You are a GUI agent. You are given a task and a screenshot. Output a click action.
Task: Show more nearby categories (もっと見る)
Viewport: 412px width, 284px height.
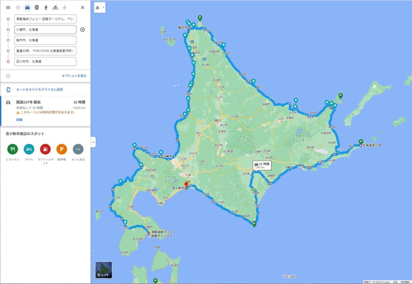[78, 149]
